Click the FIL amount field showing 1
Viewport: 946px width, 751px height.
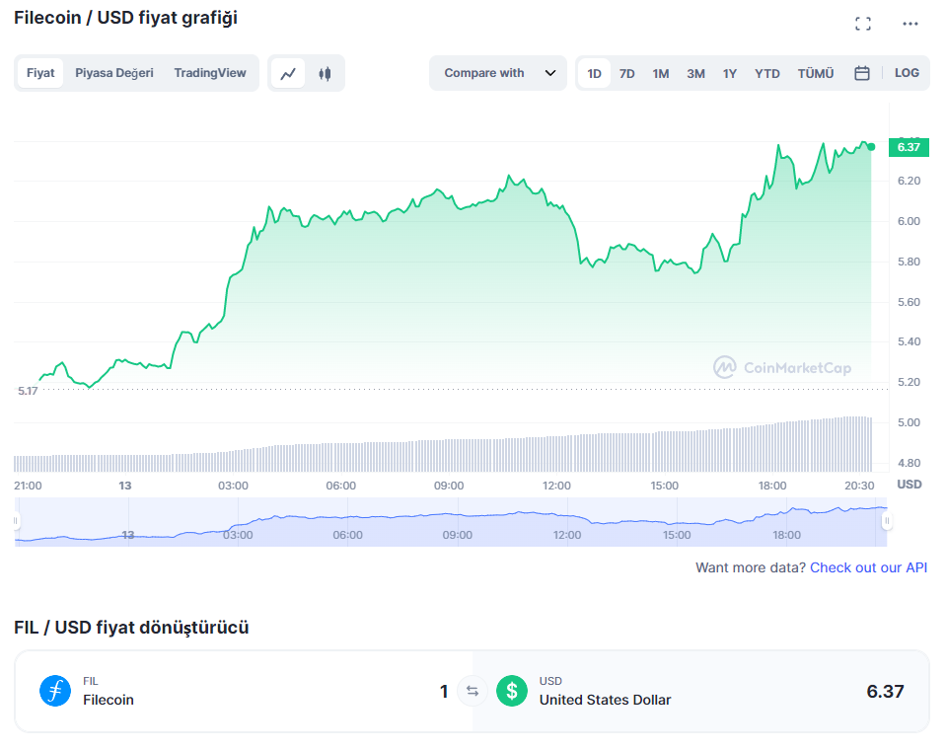coord(444,691)
